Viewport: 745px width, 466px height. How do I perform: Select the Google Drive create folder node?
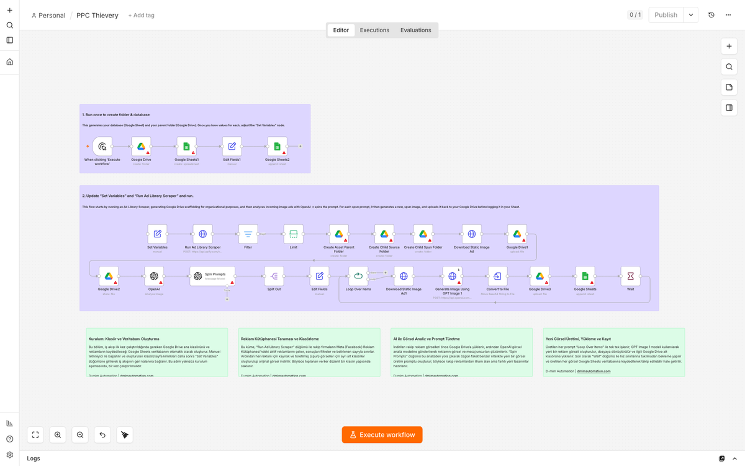point(141,147)
